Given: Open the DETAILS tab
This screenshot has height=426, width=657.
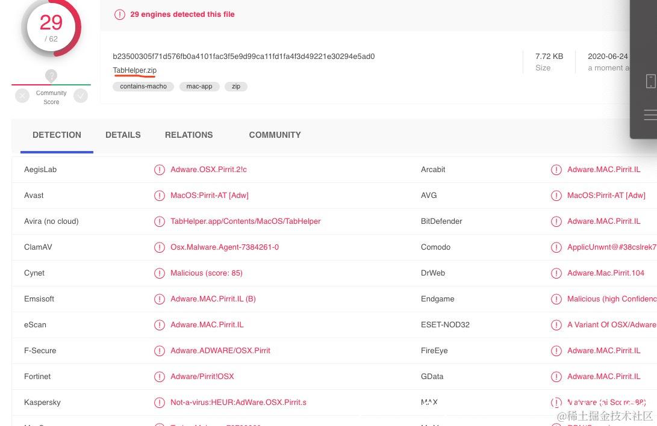Looking at the screenshot, I should pos(123,135).
